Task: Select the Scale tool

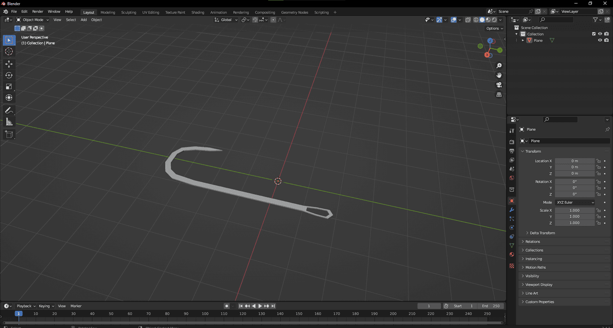Action: tap(9, 87)
